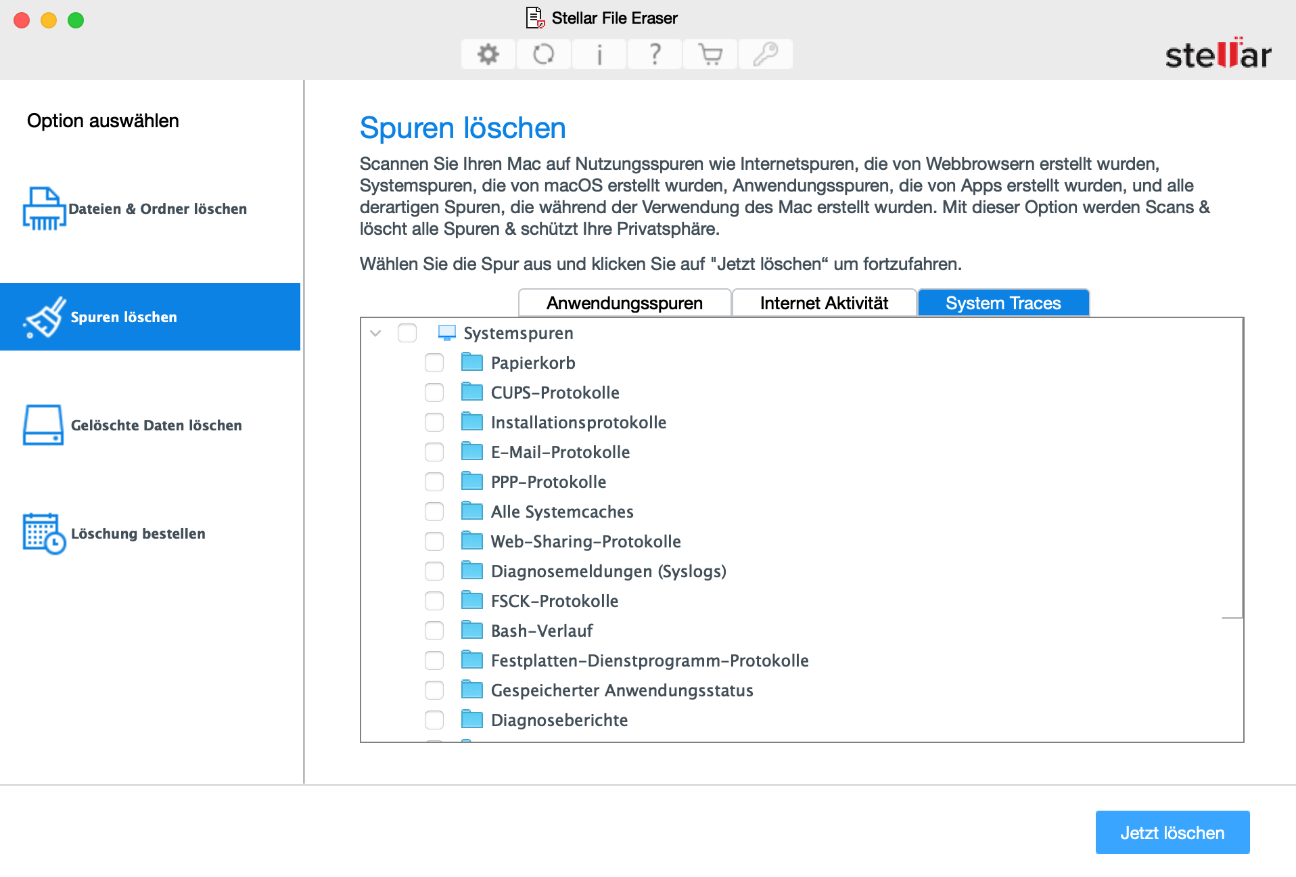Click the 'Bash-Verlauf' row label
1296x877 pixels.
pyautogui.click(x=542, y=631)
